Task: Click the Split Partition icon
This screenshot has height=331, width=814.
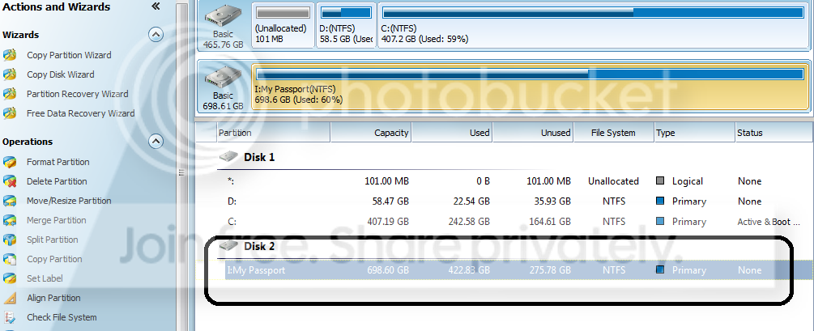Action: [x=10, y=240]
